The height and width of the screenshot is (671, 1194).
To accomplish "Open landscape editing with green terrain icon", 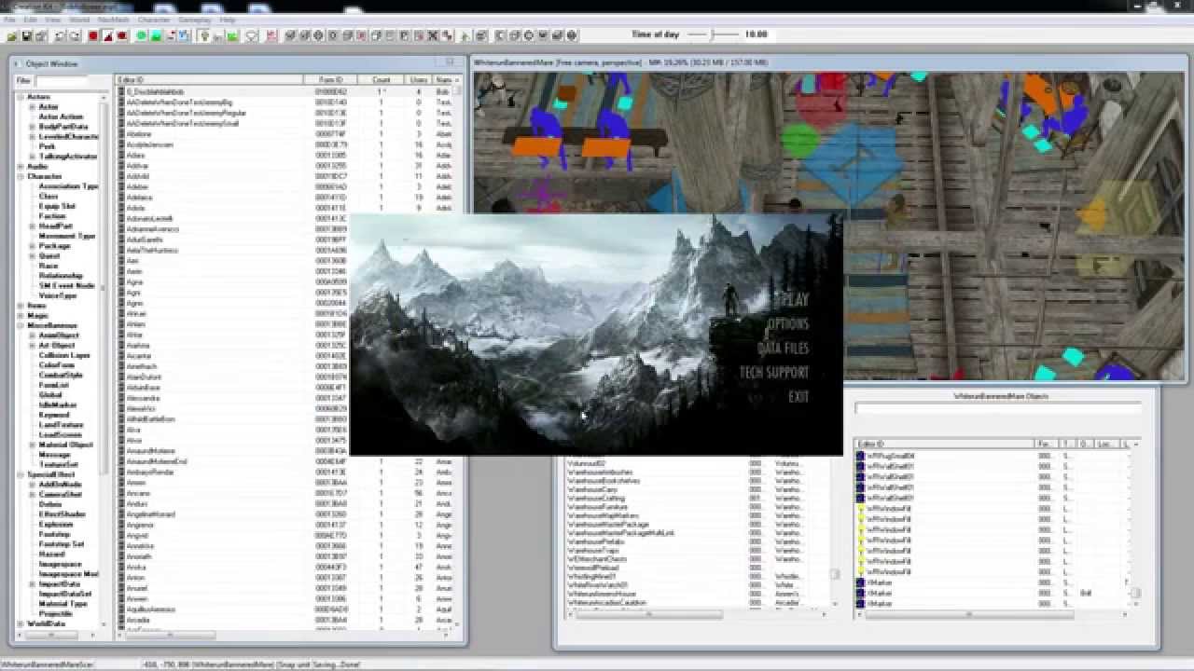I will (x=156, y=35).
